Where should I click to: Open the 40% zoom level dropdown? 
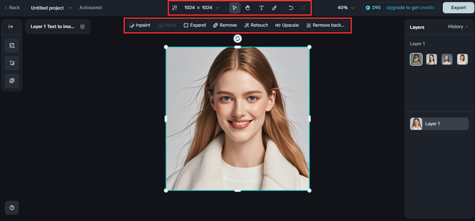346,7
